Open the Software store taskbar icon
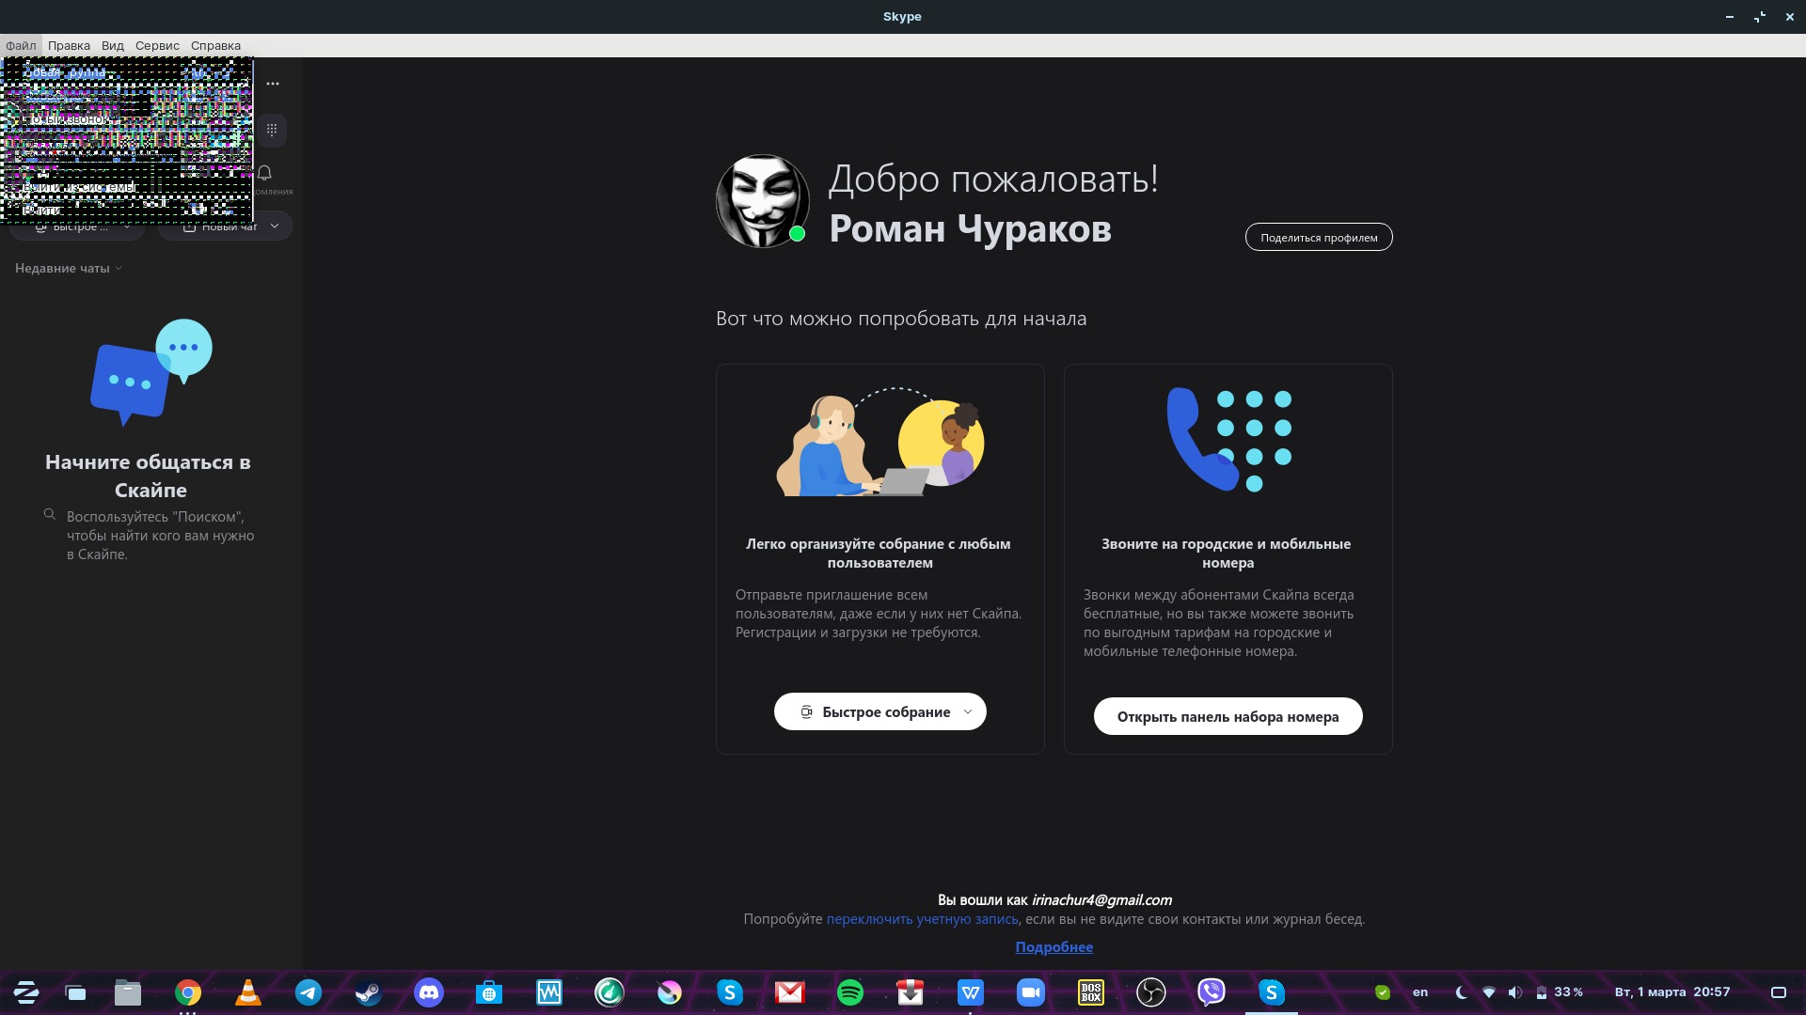1806x1015 pixels. (489, 992)
